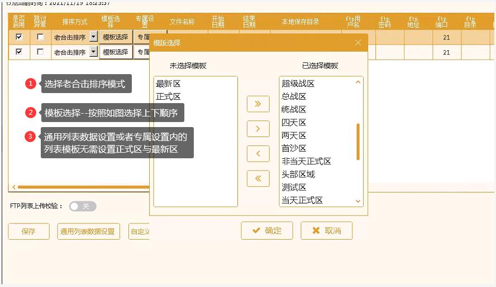This screenshot has height=287, width=496.
Task: Toggle first row 是否启用 checkbox
Action: point(20,37)
